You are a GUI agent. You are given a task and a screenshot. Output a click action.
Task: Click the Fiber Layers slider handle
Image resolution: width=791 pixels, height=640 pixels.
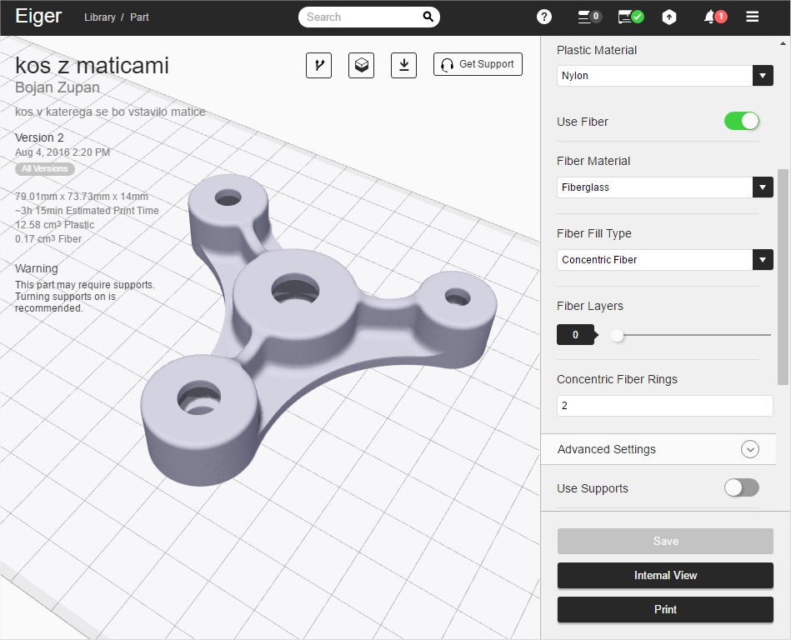pyautogui.click(x=617, y=335)
